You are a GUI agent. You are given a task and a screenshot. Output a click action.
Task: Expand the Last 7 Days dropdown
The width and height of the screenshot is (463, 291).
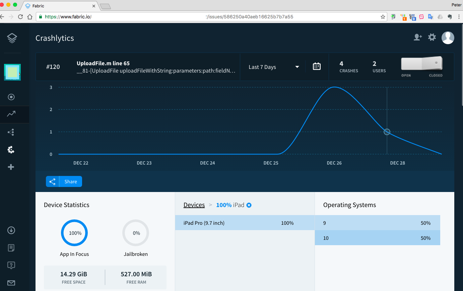(273, 67)
